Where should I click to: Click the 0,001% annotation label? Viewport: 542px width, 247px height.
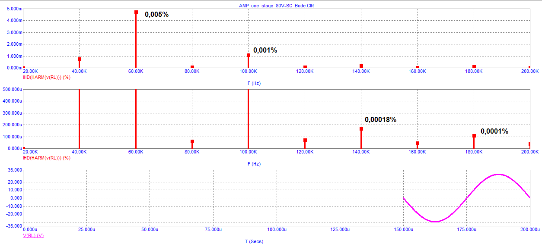coord(265,50)
